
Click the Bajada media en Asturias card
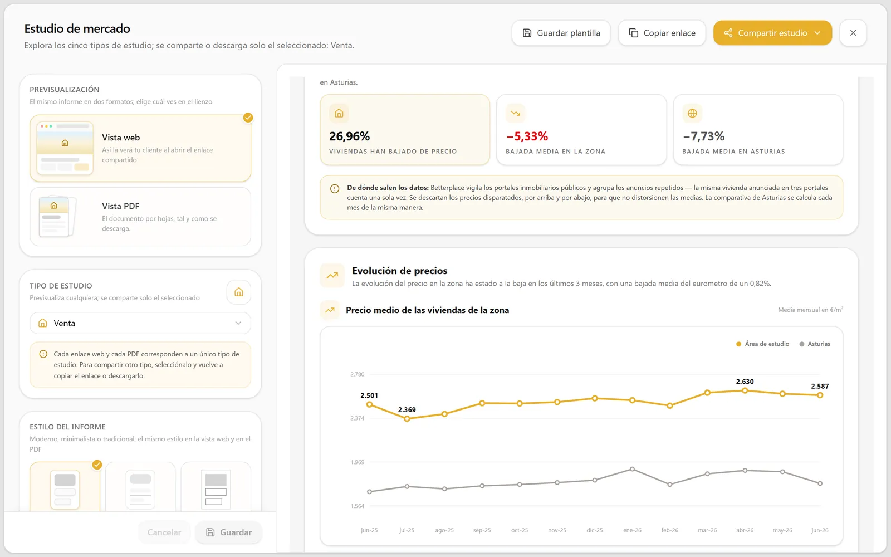(x=758, y=130)
